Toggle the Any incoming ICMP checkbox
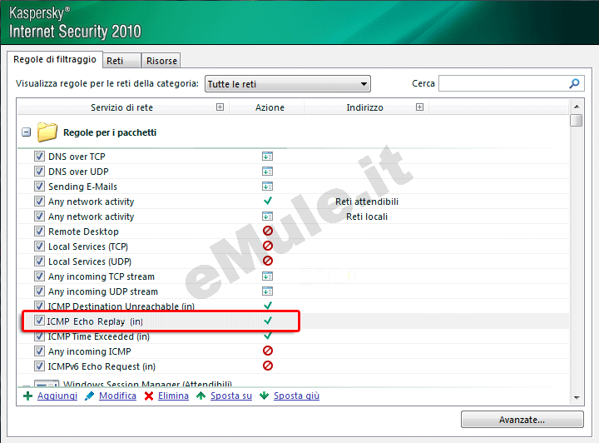599x443 pixels. coord(39,351)
